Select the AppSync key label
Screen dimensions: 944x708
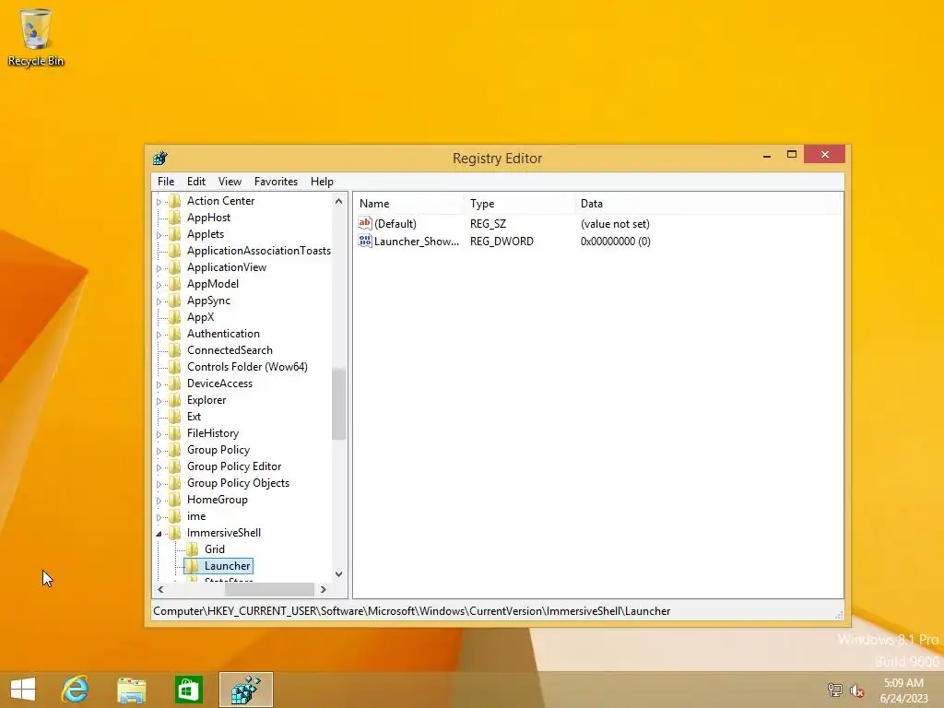208,301
